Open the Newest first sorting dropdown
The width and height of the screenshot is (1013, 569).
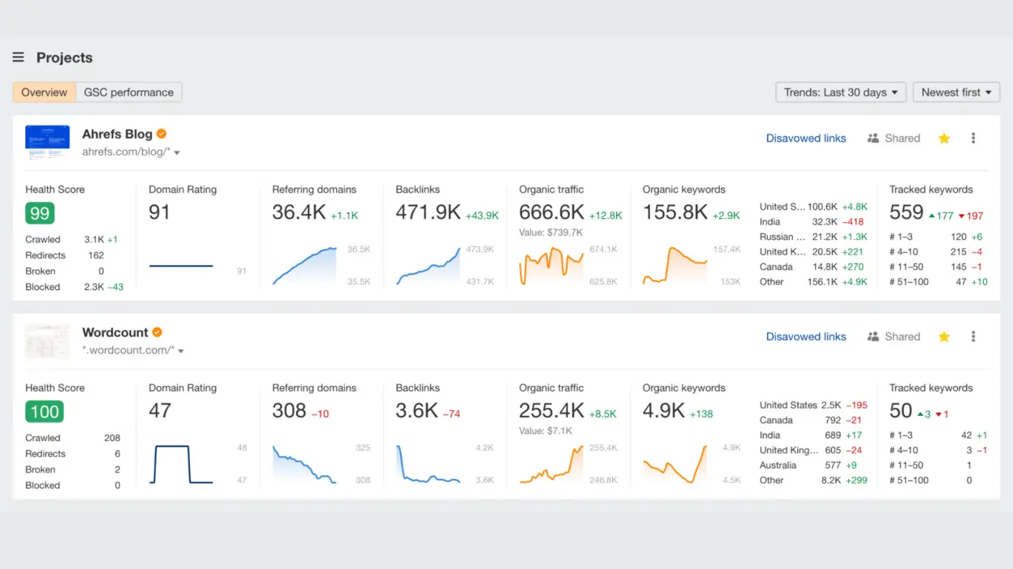coord(956,92)
